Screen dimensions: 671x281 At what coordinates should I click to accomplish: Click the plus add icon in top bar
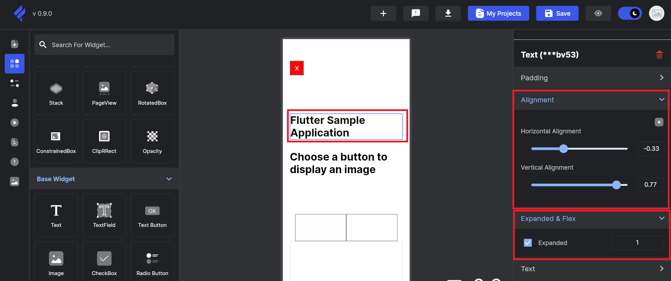(383, 14)
